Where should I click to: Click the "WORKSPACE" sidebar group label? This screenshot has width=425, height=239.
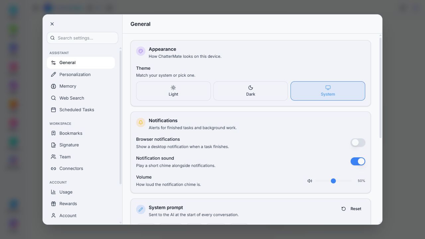[x=60, y=123]
